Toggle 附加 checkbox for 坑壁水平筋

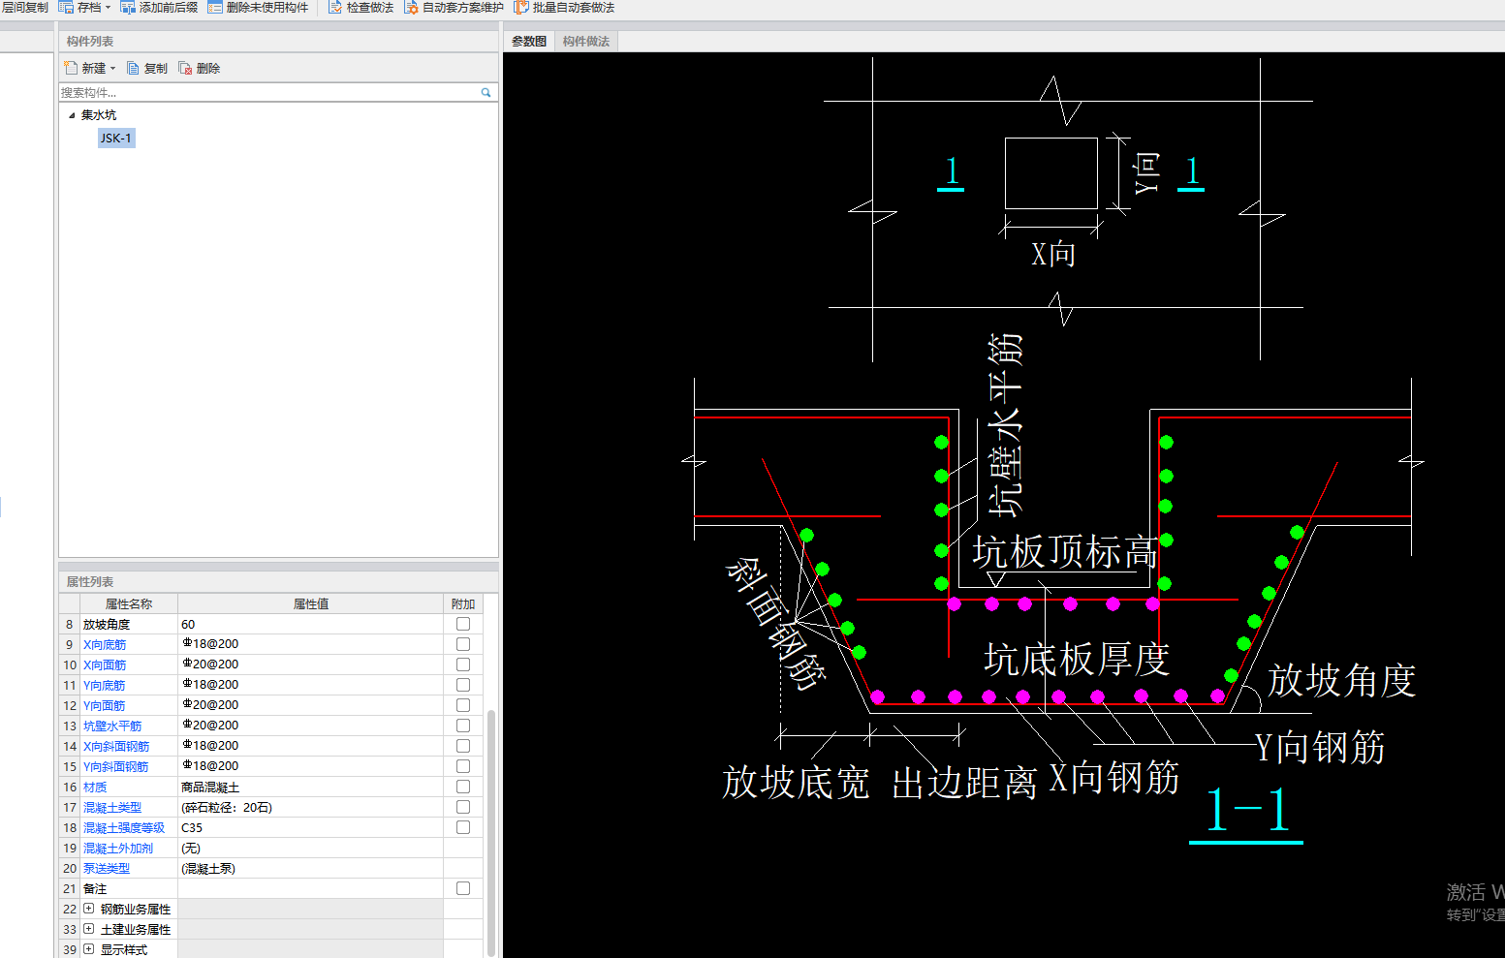[463, 726]
